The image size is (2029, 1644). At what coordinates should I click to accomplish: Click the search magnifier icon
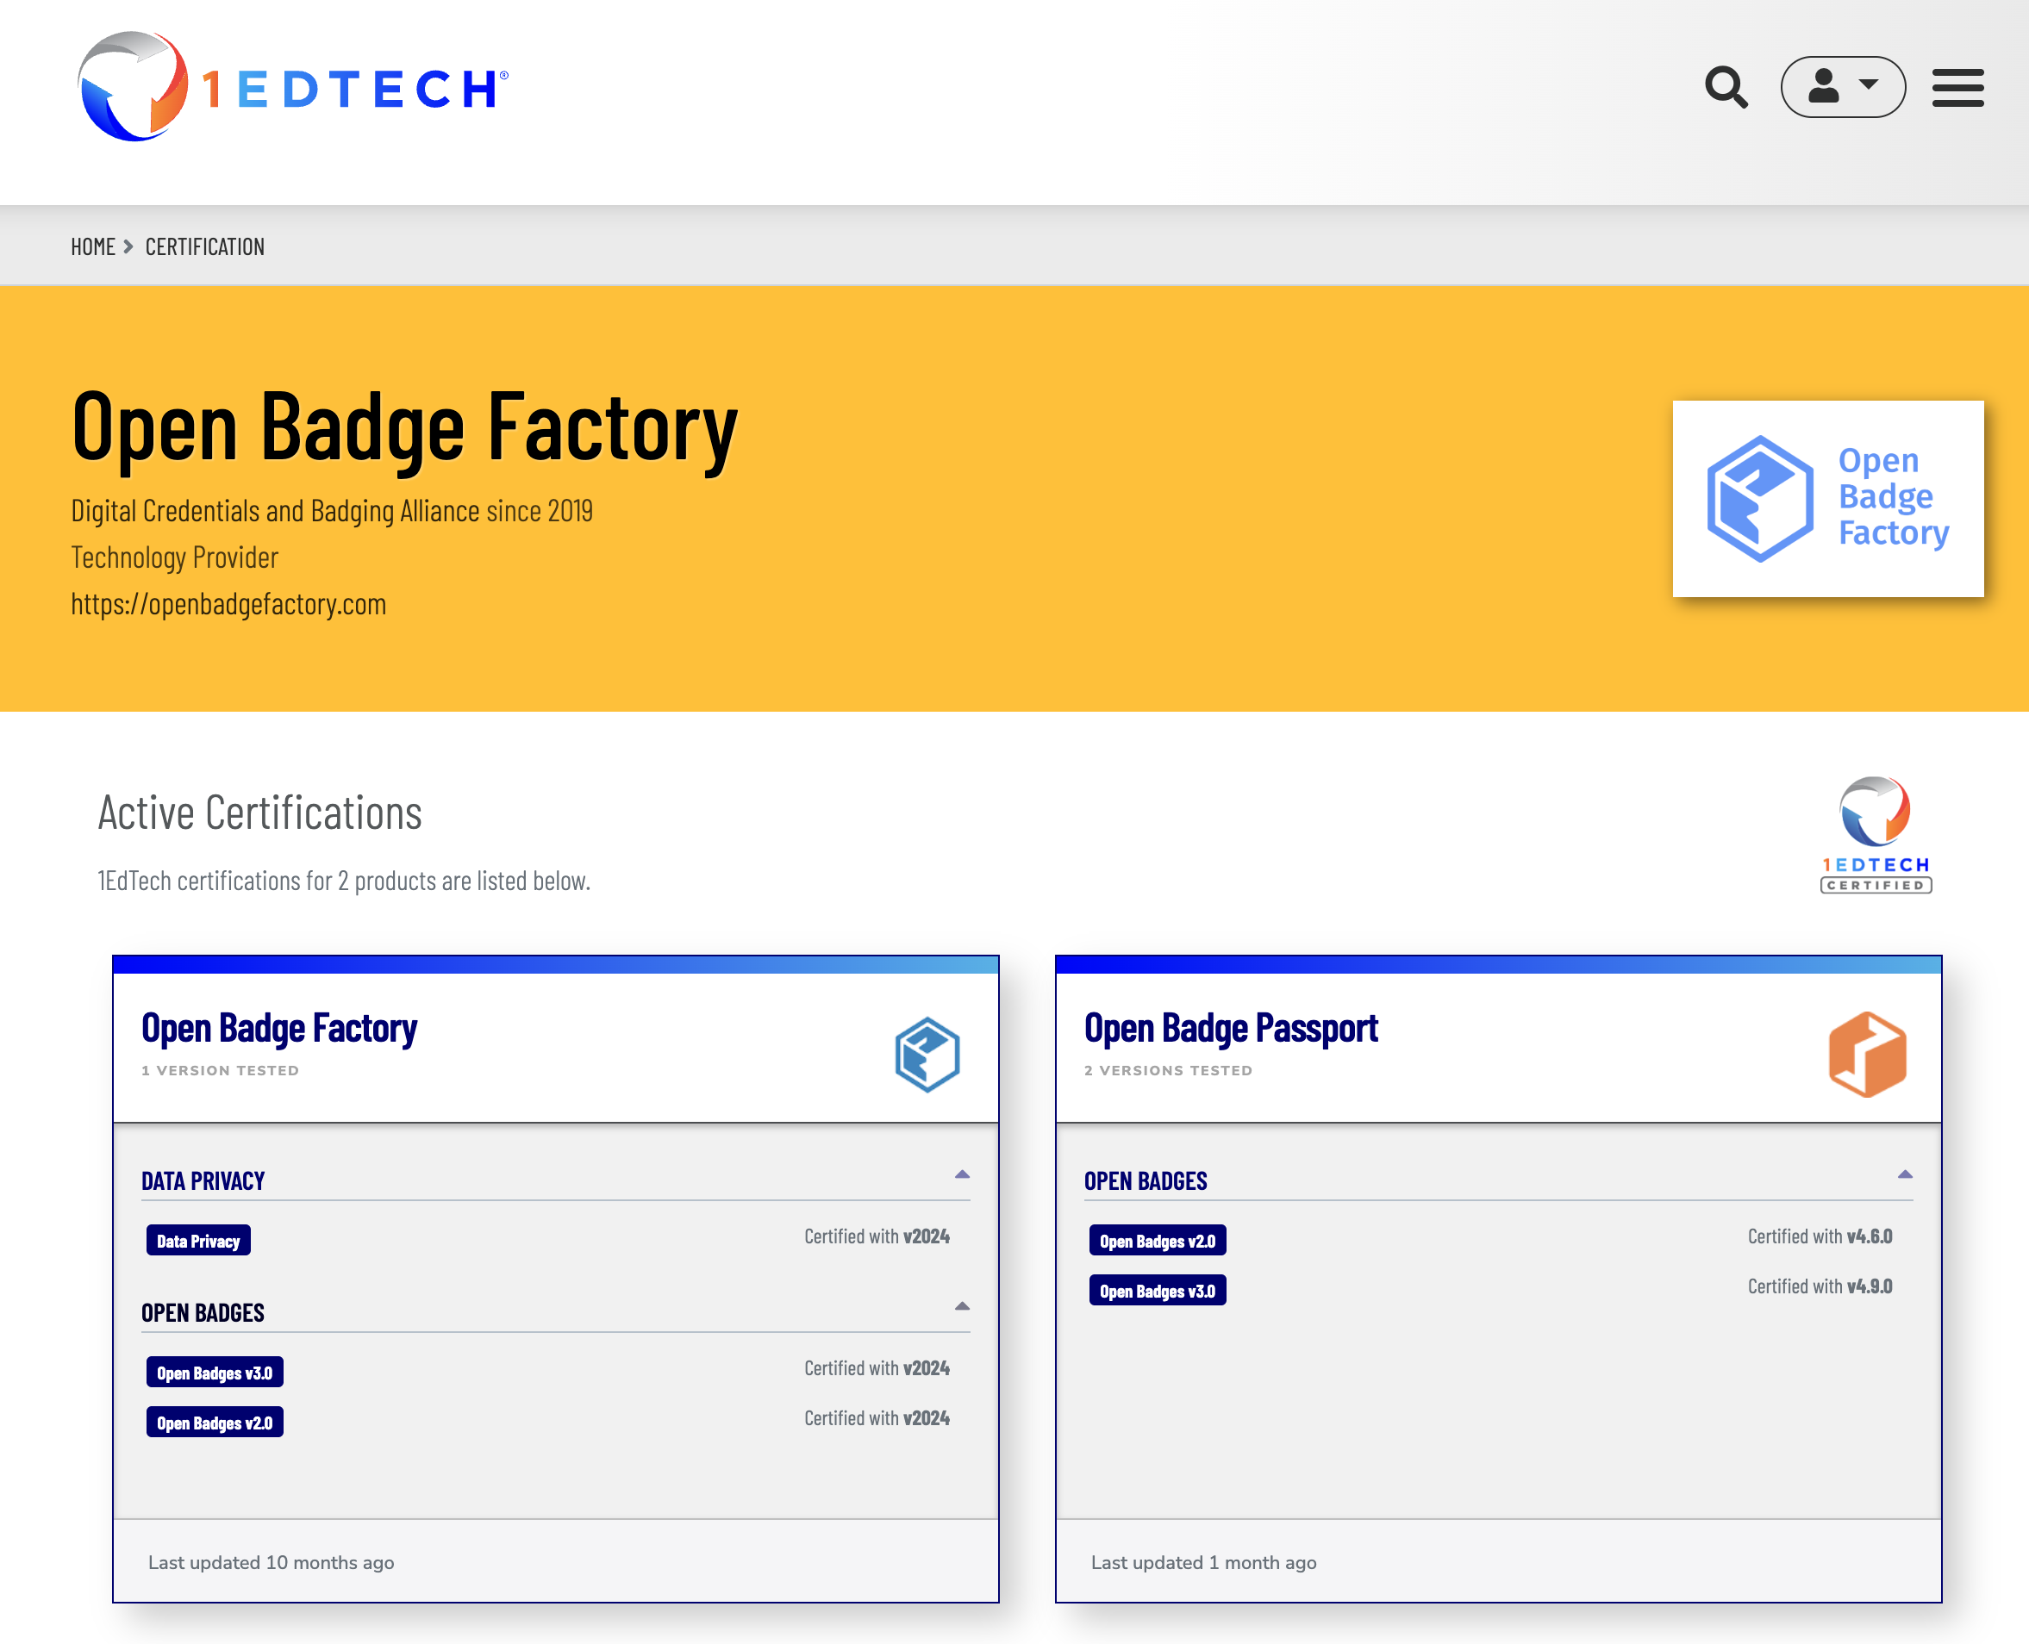pos(1726,87)
